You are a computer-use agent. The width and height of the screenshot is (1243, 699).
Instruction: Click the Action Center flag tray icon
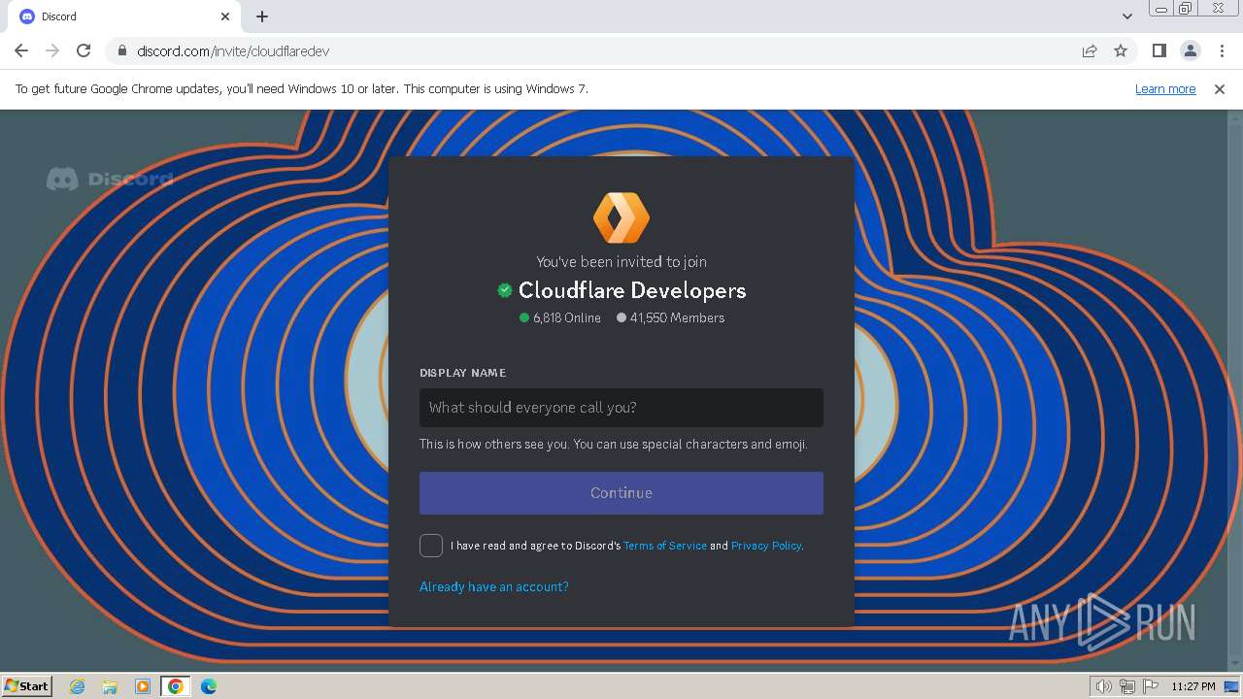coord(1151,686)
